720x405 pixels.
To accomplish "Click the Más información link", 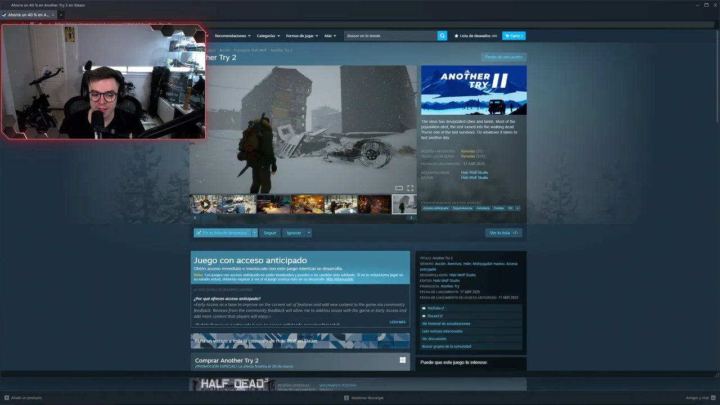I will pos(340,279).
